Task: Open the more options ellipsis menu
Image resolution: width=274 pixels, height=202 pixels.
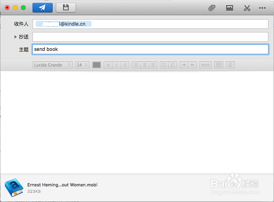Action: 262,8
